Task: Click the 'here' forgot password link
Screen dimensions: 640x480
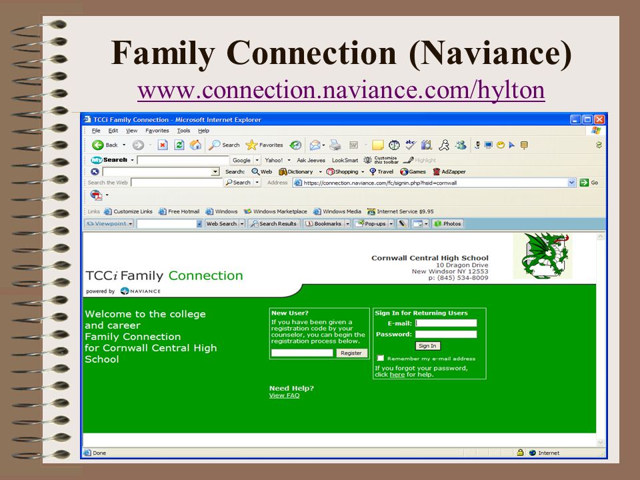Action: [x=397, y=374]
